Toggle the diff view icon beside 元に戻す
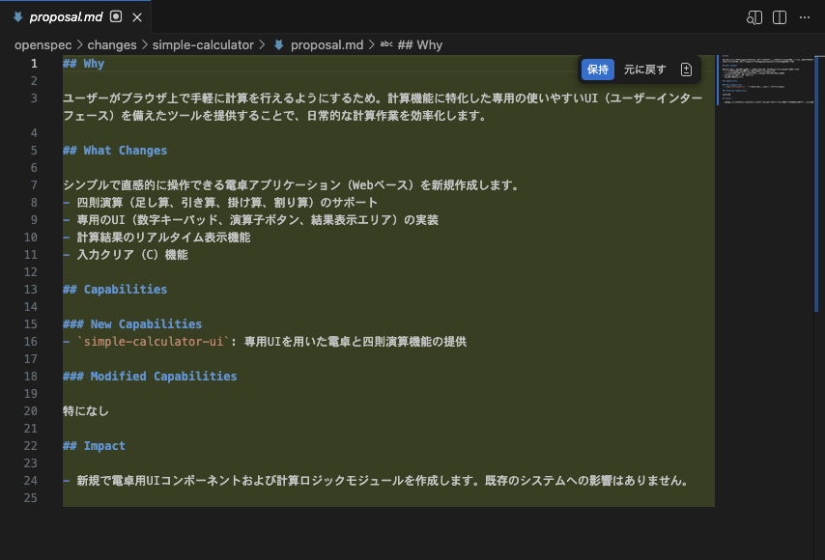 coord(686,70)
